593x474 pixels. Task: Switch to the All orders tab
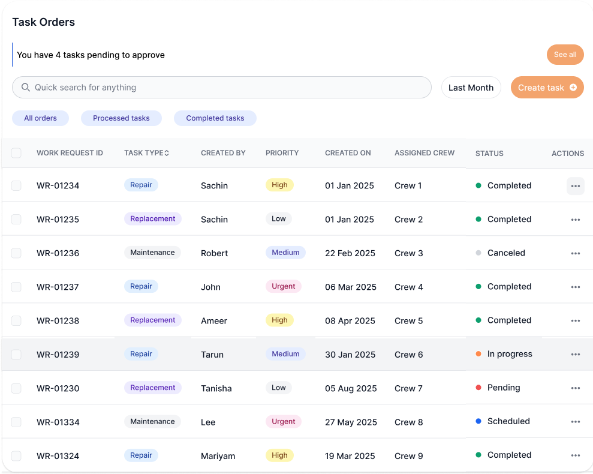[x=40, y=118]
